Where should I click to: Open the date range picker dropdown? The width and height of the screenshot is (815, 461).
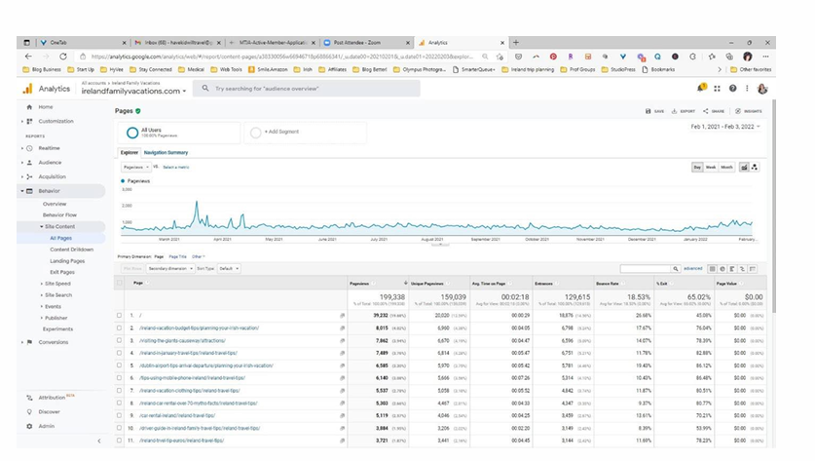723,127
